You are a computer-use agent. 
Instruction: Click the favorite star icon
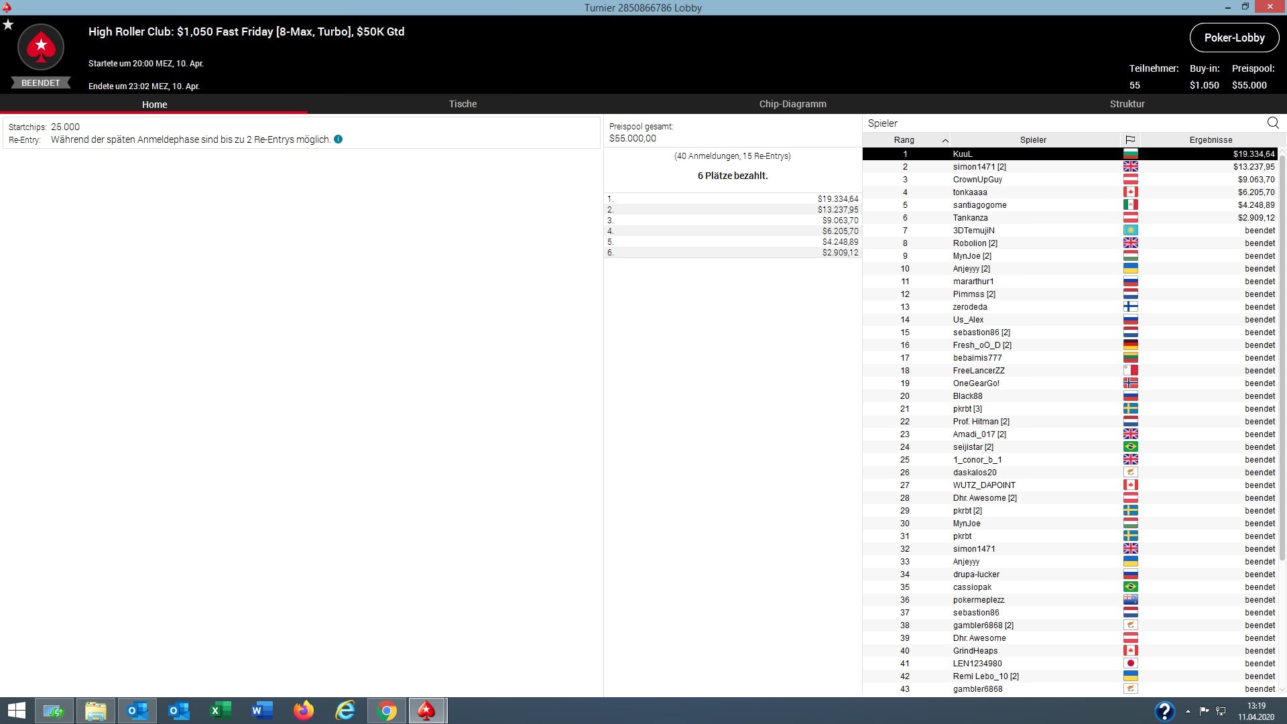tap(8, 25)
